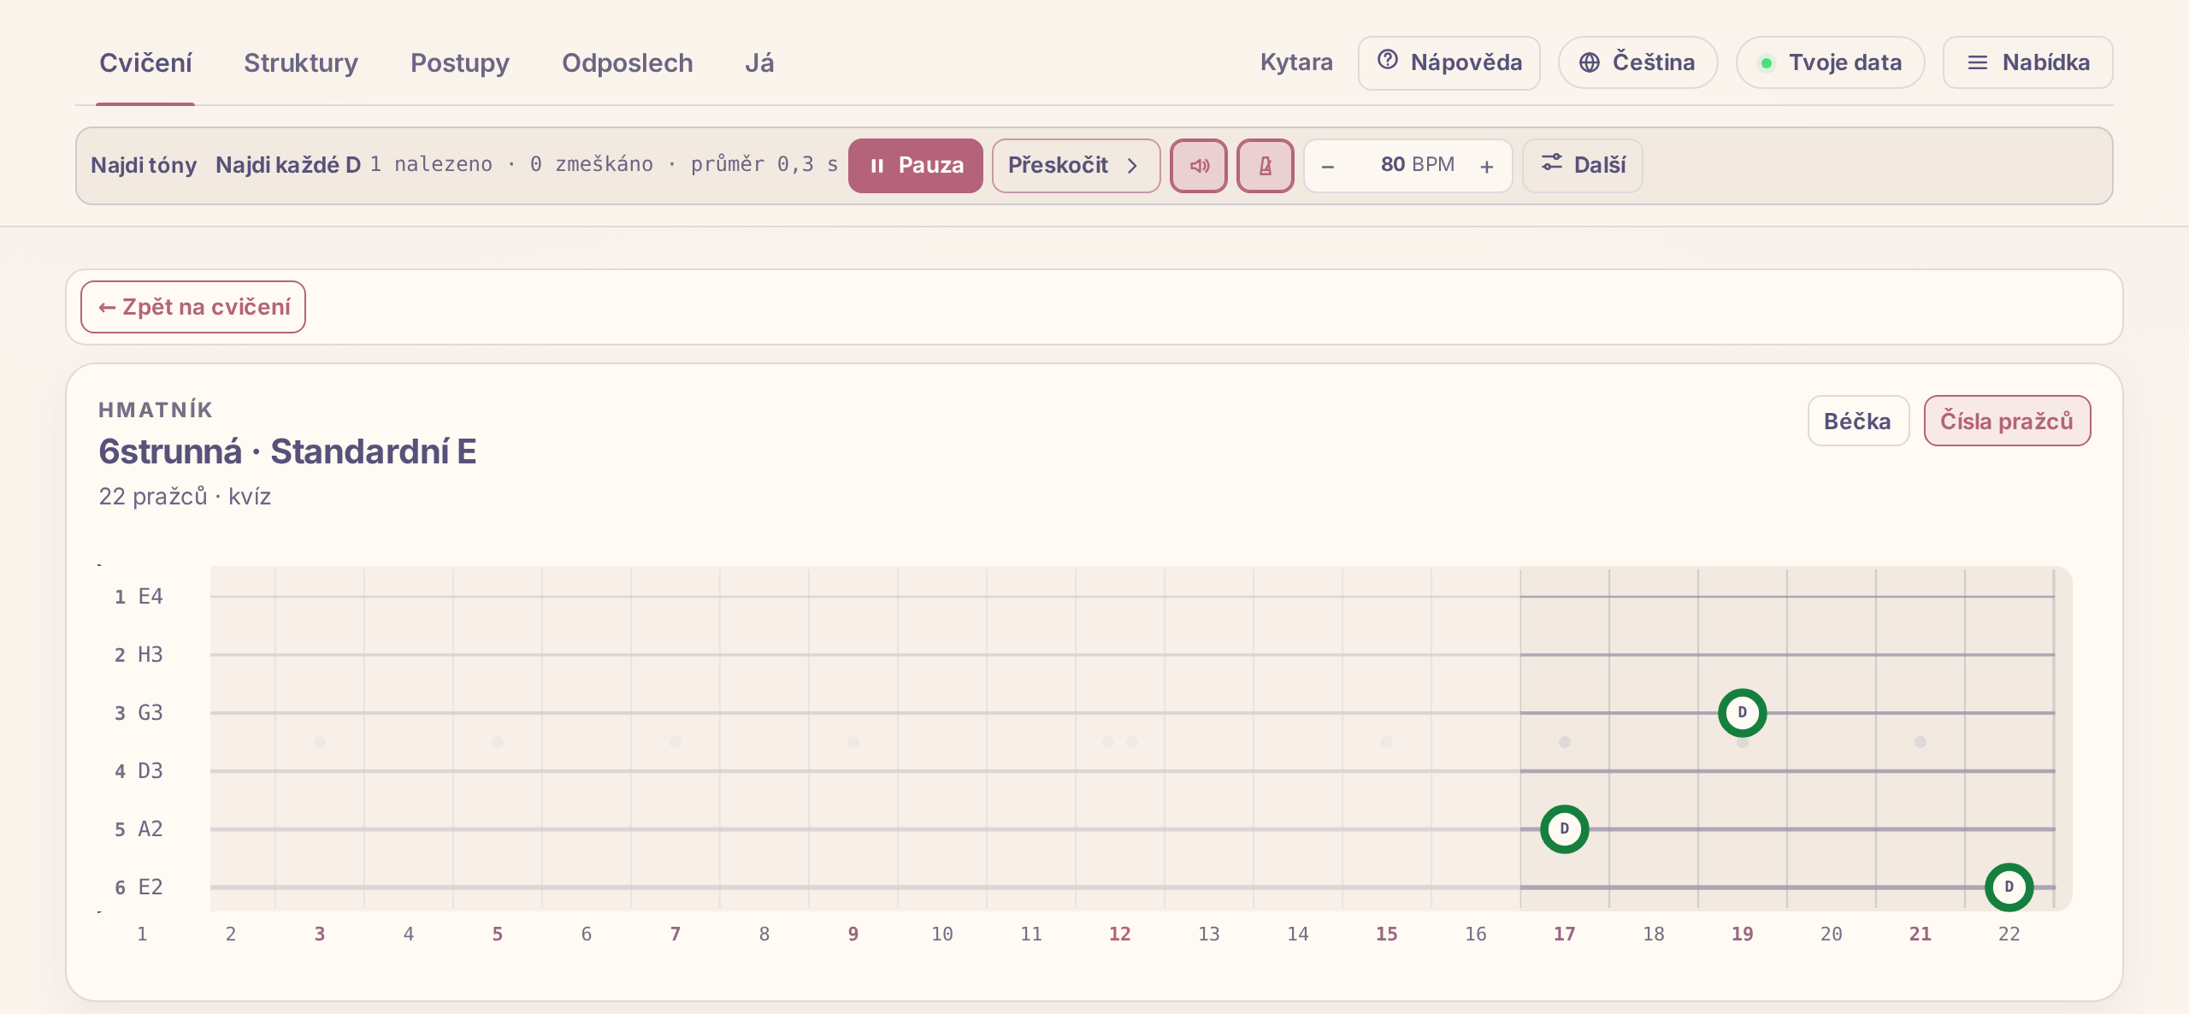
Task: Click the '1 E4' string label
Action: point(139,597)
